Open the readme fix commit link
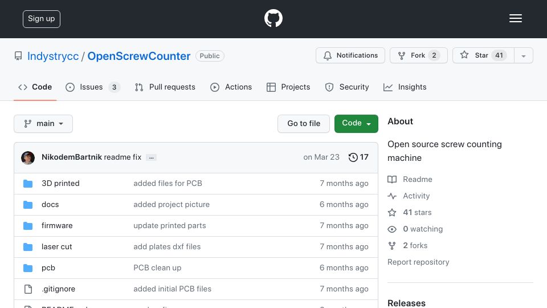This screenshot has width=547, height=308. tap(123, 157)
